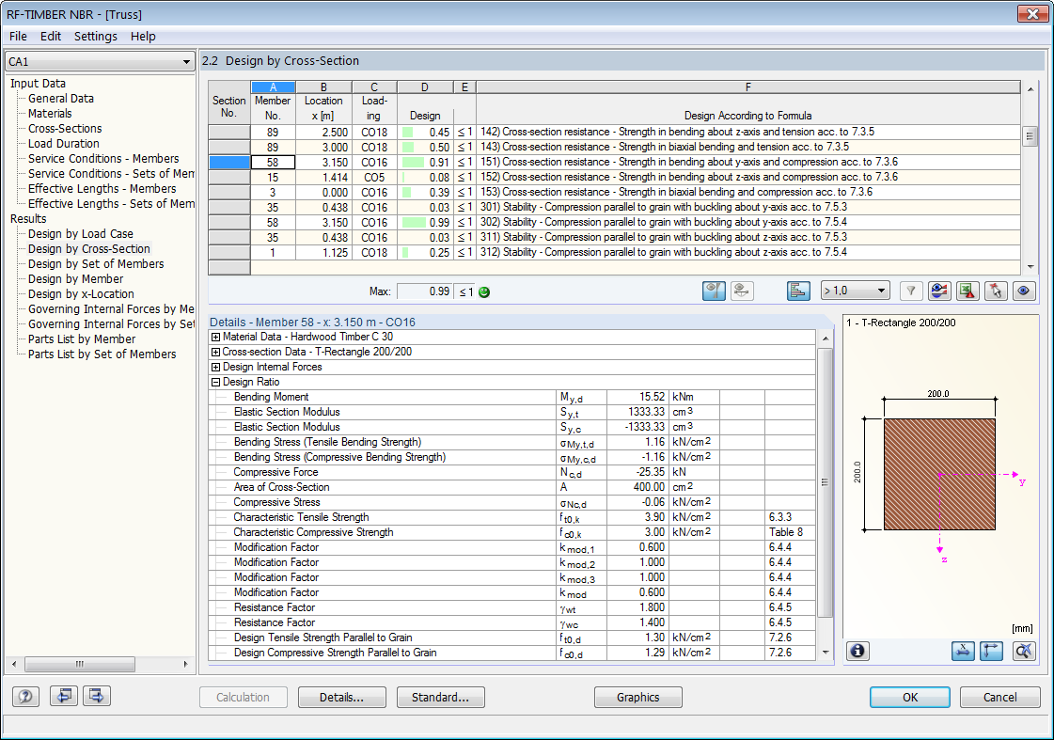Go to previous table icon

(64, 696)
